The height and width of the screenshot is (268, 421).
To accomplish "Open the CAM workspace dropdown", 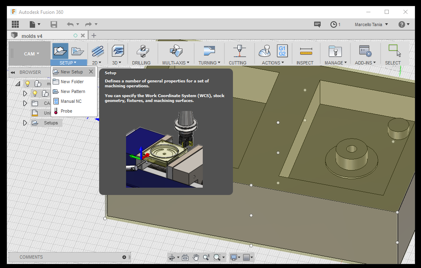I will (31, 54).
